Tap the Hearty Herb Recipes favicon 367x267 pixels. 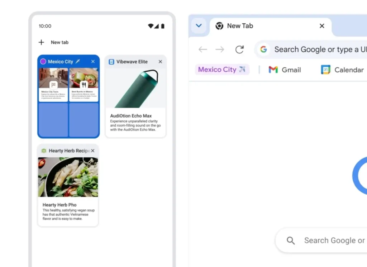(44, 151)
